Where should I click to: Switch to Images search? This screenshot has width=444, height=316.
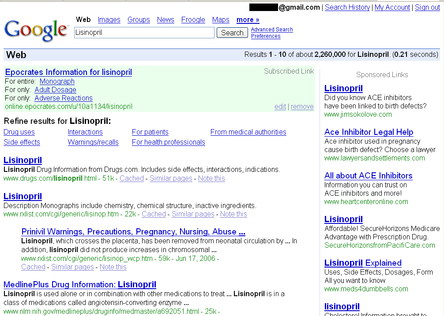point(109,19)
